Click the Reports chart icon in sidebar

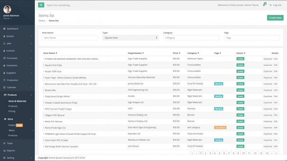click(x=4, y=151)
